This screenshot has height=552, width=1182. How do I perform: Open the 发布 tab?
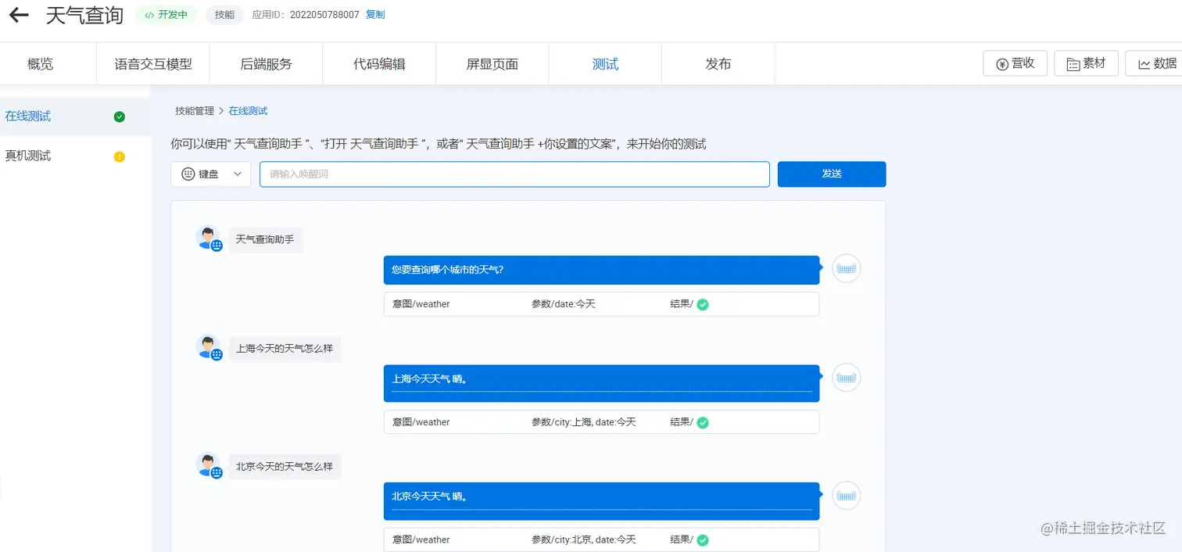pos(718,63)
